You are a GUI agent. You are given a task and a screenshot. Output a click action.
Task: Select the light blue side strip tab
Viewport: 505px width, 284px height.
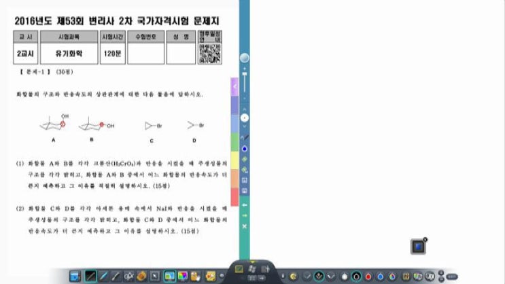pos(234,124)
